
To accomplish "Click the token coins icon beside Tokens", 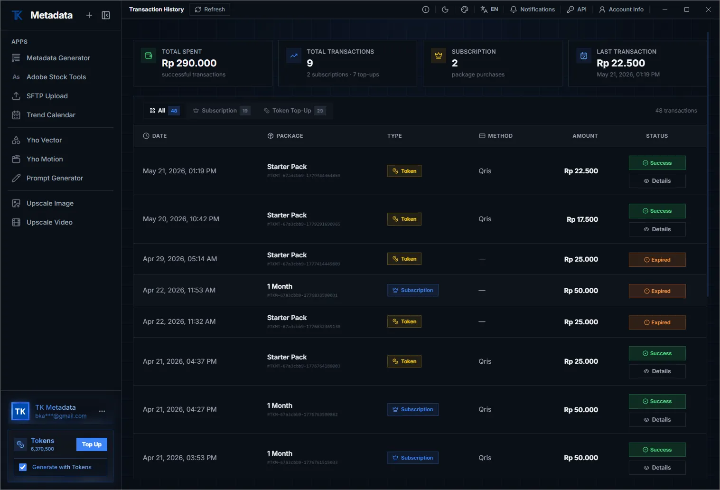I will pyautogui.click(x=20, y=444).
